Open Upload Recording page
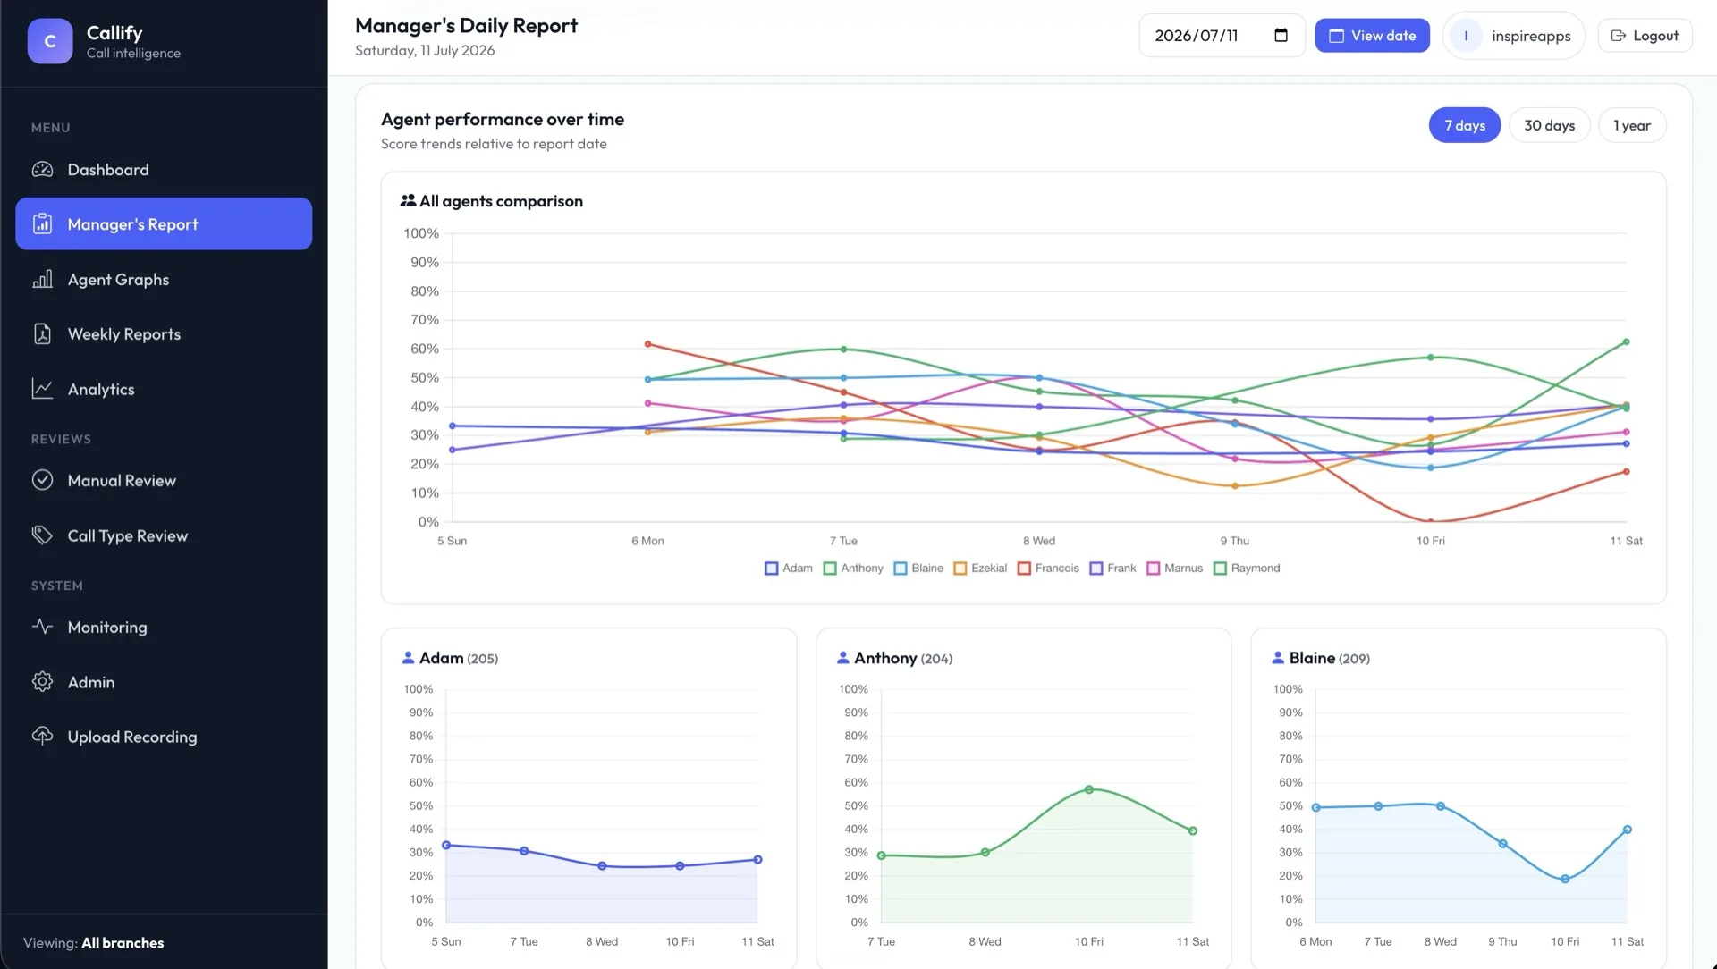 pos(164,737)
